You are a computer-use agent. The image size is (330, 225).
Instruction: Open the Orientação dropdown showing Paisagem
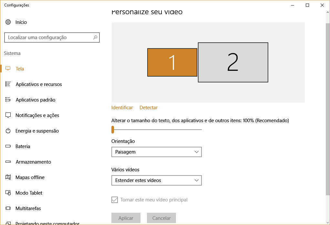pyautogui.click(x=157, y=152)
